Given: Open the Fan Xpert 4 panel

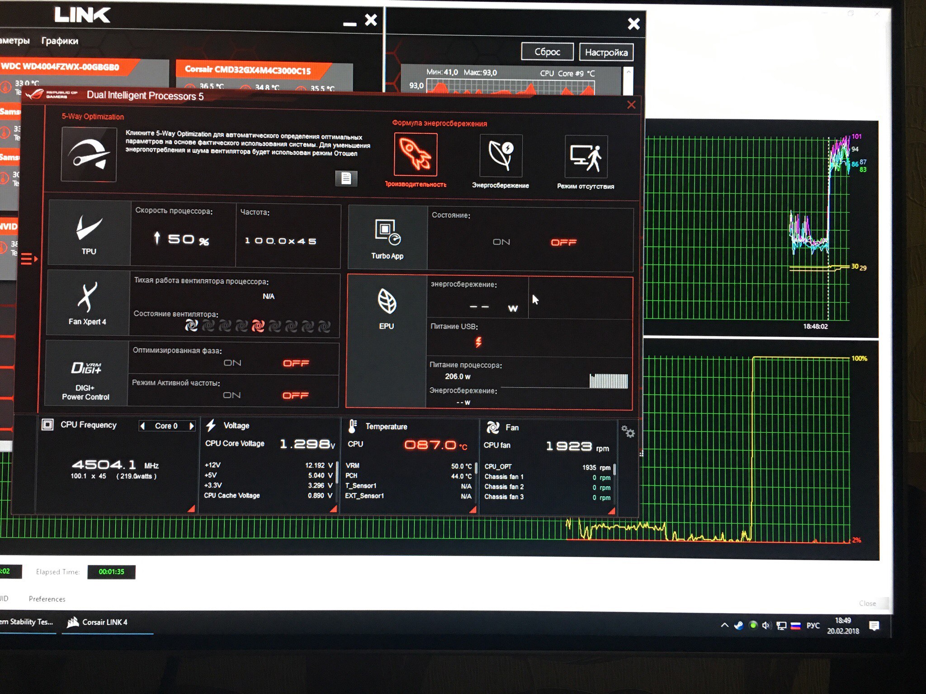Looking at the screenshot, I should click(87, 303).
